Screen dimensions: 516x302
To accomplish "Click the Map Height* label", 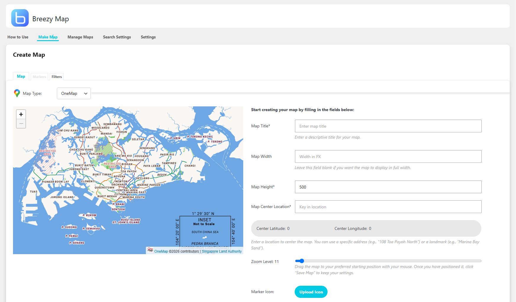I will tap(263, 187).
